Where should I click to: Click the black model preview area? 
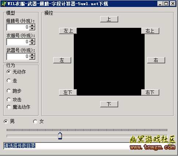[x=109, y=62]
